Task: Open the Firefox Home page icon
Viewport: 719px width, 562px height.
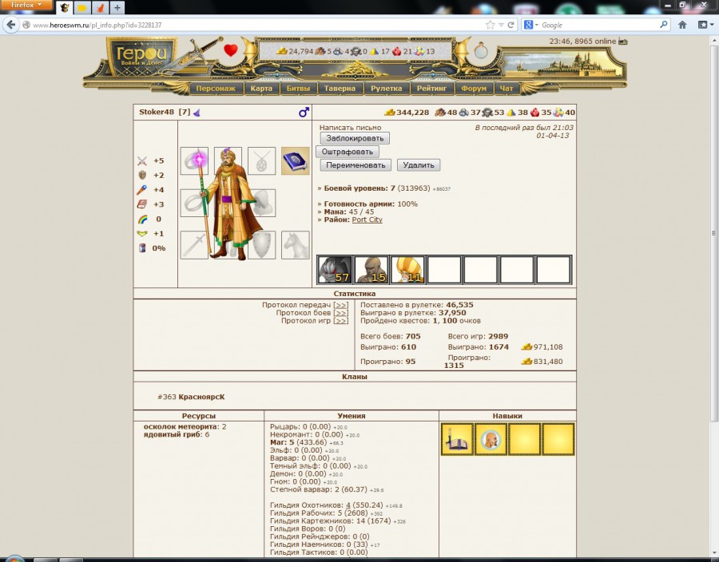Action: coord(682,25)
